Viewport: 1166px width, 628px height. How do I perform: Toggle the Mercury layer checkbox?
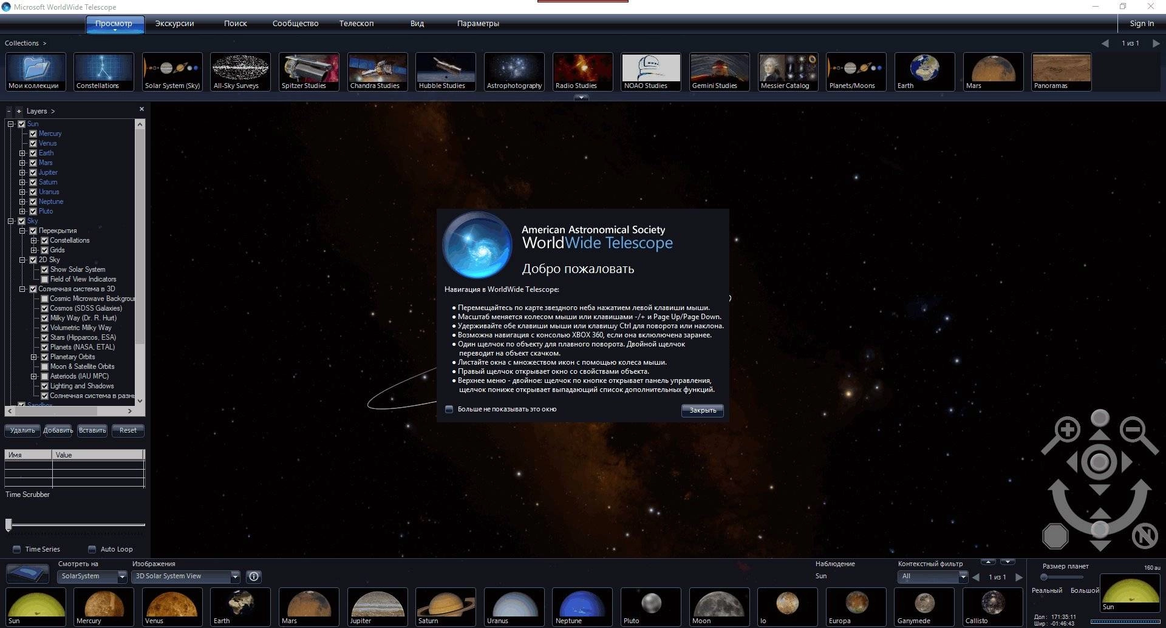[33, 133]
